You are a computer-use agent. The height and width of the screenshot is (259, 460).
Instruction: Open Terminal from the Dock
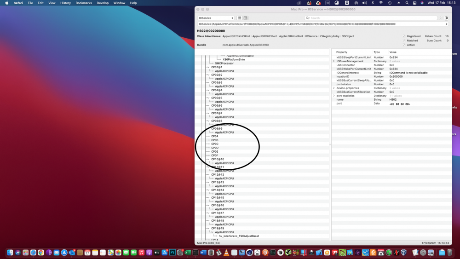pos(195,253)
